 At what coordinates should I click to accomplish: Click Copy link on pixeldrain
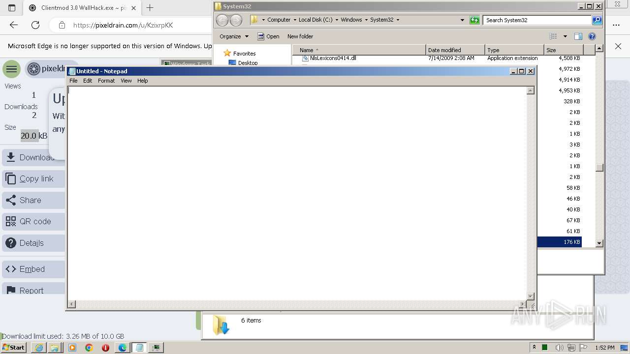click(33, 178)
